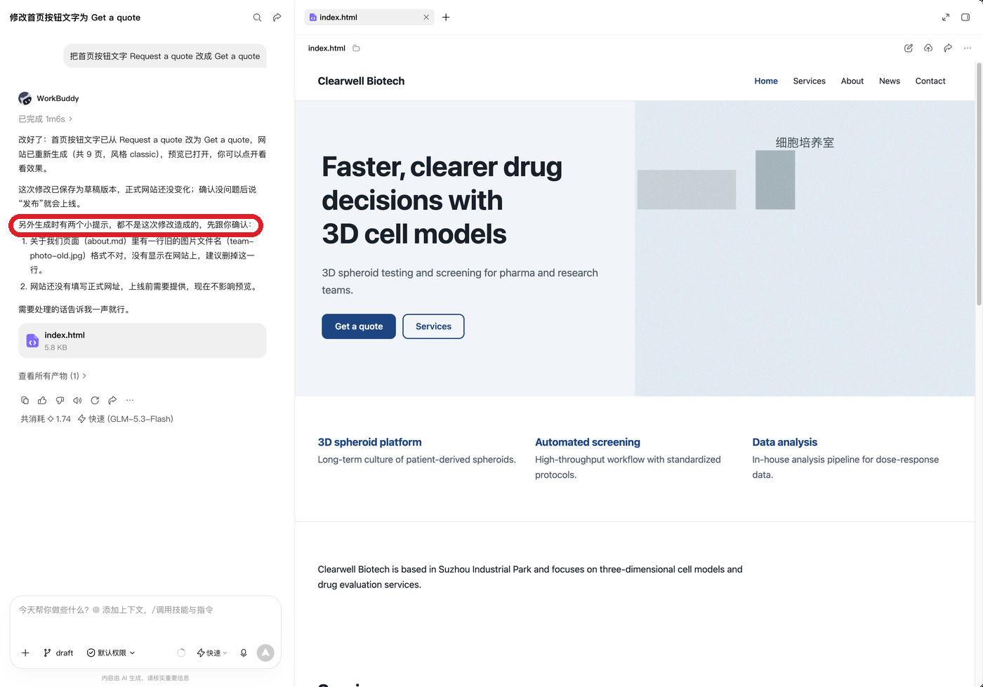
Task: Copy the WorkBuddy response
Action: point(25,400)
